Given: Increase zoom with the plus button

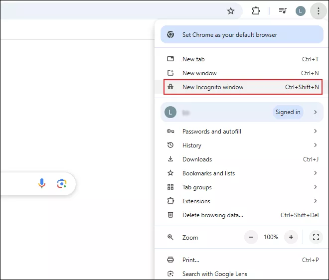Looking at the screenshot, I should (x=291, y=237).
